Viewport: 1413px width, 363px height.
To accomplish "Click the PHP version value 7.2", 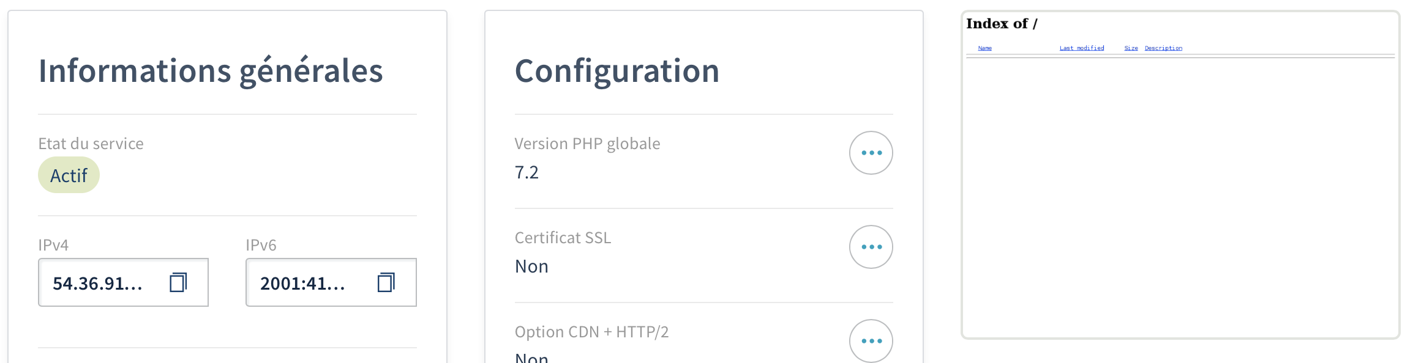I will point(527,172).
